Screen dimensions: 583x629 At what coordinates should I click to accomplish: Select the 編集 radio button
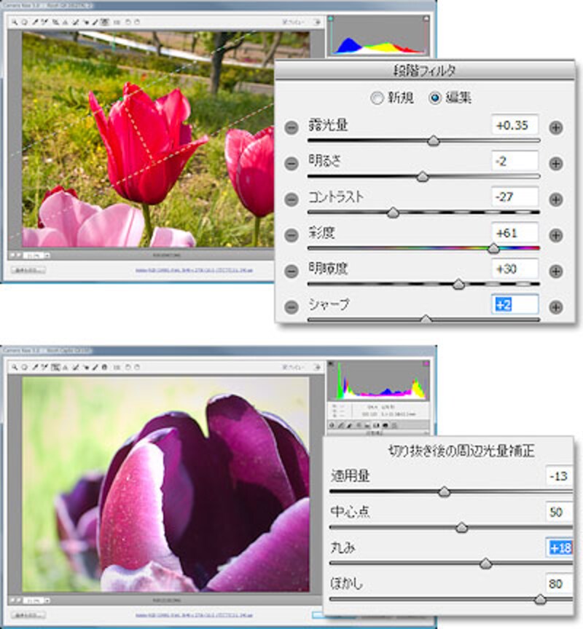pyautogui.click(x=435, y=98)
